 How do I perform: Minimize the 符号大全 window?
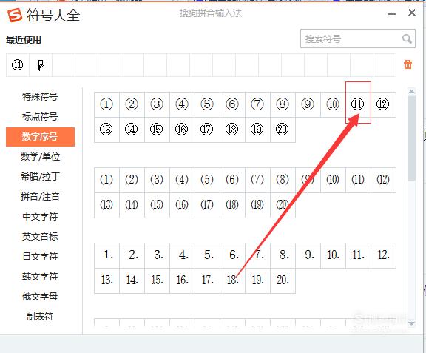392,13
